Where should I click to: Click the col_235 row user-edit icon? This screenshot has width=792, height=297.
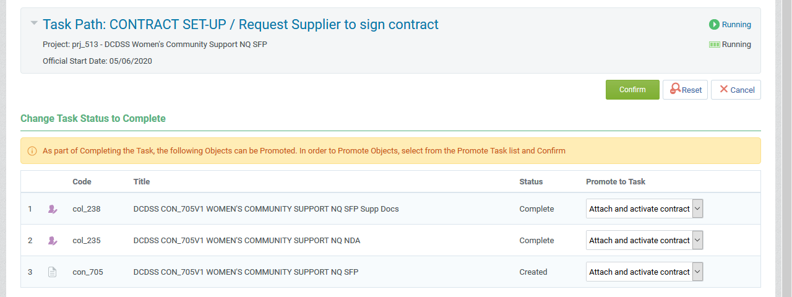point(53,241)
